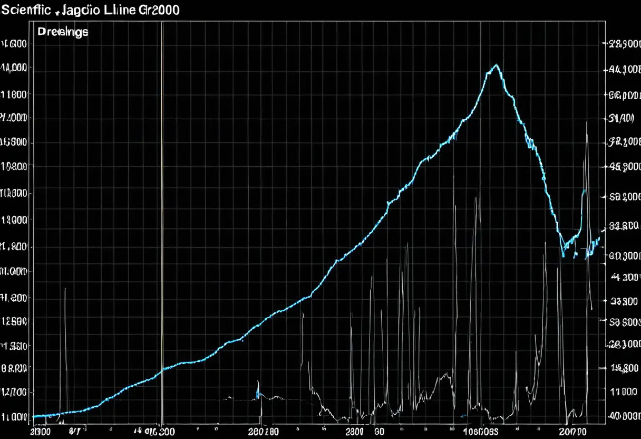Click the x-axis label '2070' on the right
Image resolution: width=641 pixels, height=439 pixels.
coord(572,431)
